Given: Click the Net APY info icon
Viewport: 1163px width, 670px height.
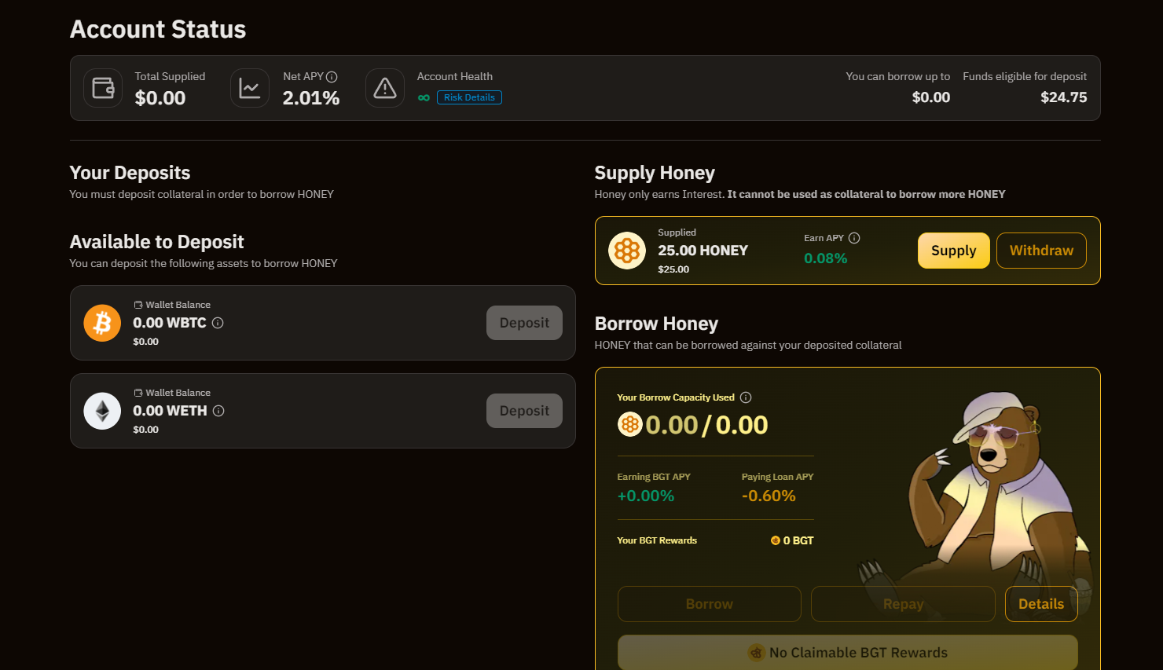Looking at the screenshot, I should (332, 77).
